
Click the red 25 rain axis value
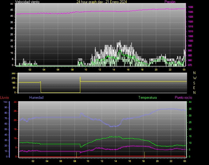[x=15, y=111]
